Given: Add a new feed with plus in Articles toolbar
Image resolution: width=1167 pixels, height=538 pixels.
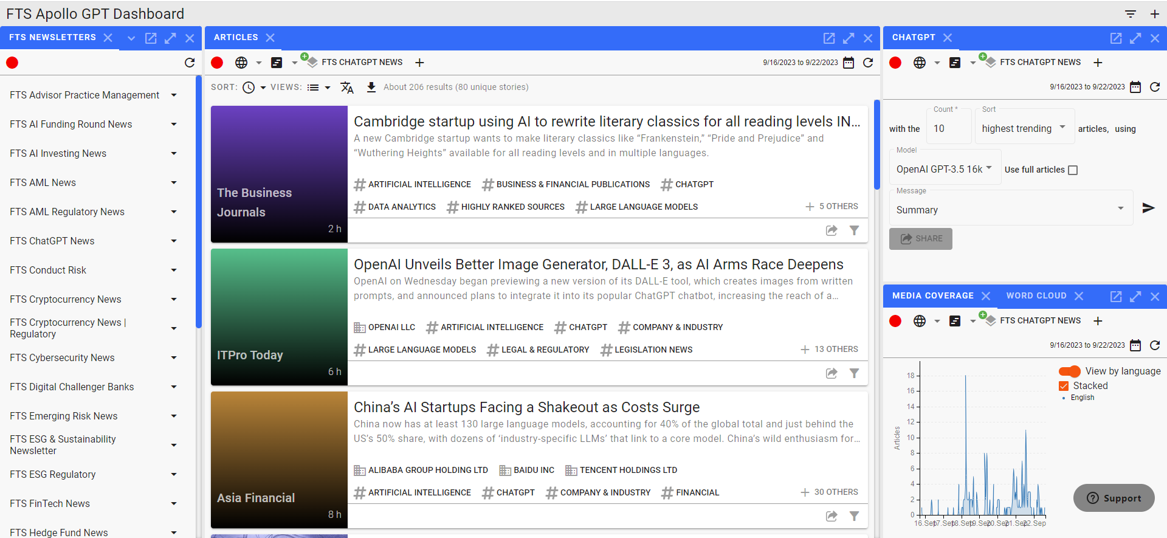Looking at the screenshot, I should tap(419, 63).
